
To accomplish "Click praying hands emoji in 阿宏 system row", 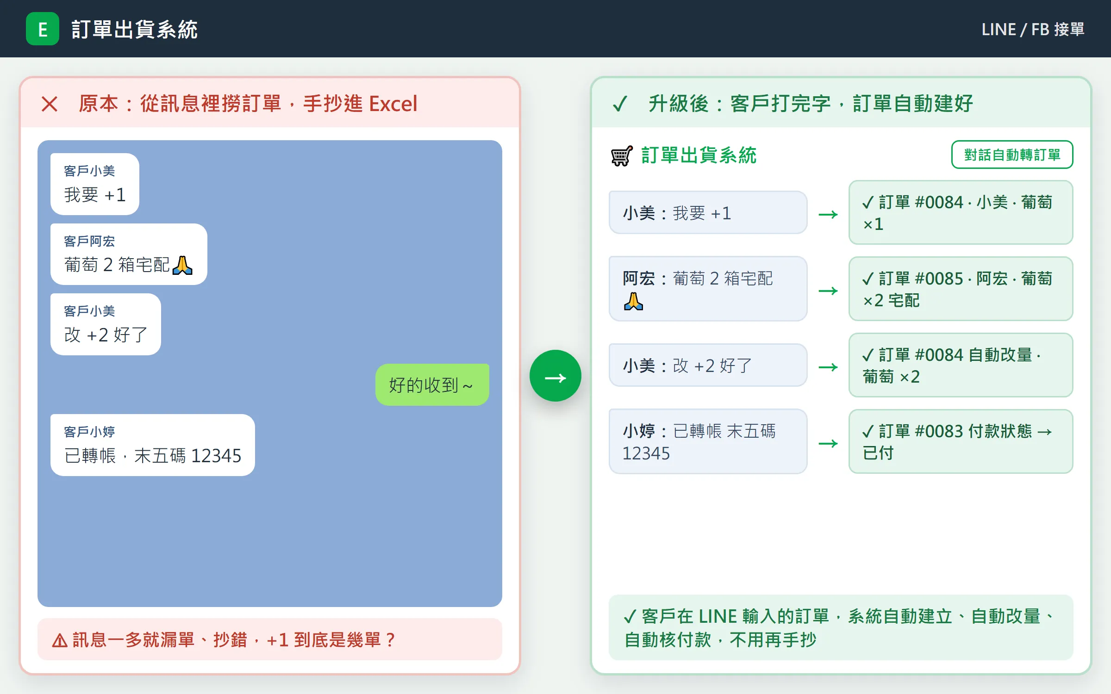I will (x=633, y=301).
